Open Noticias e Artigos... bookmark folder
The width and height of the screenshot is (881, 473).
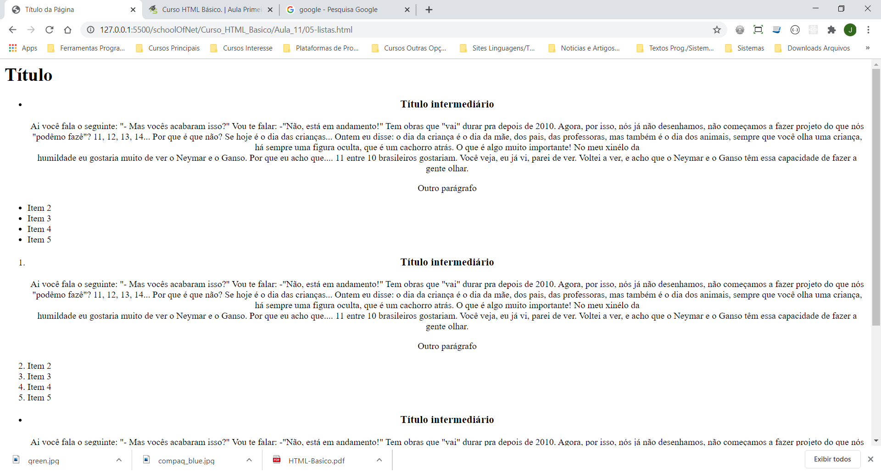pyautogui.click(x=584, y=48)
